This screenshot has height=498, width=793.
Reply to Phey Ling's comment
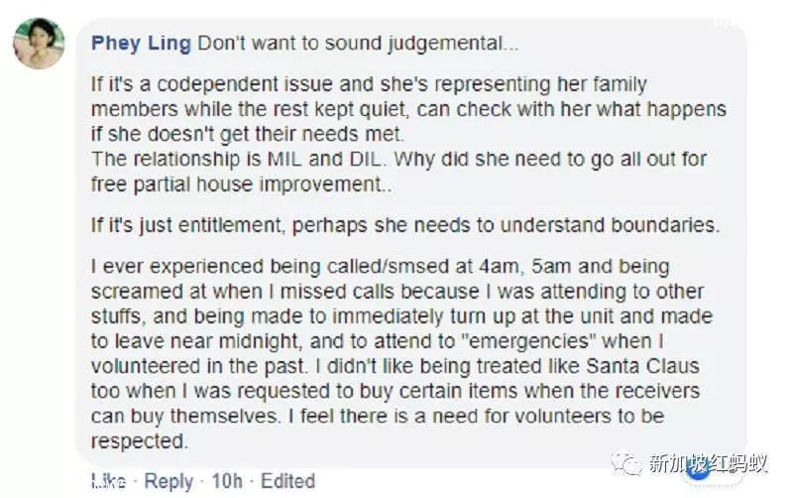click(169, 481)
